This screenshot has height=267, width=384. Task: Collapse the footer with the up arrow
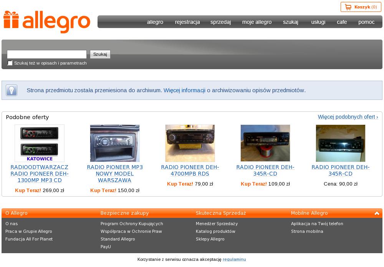(377, 213)
